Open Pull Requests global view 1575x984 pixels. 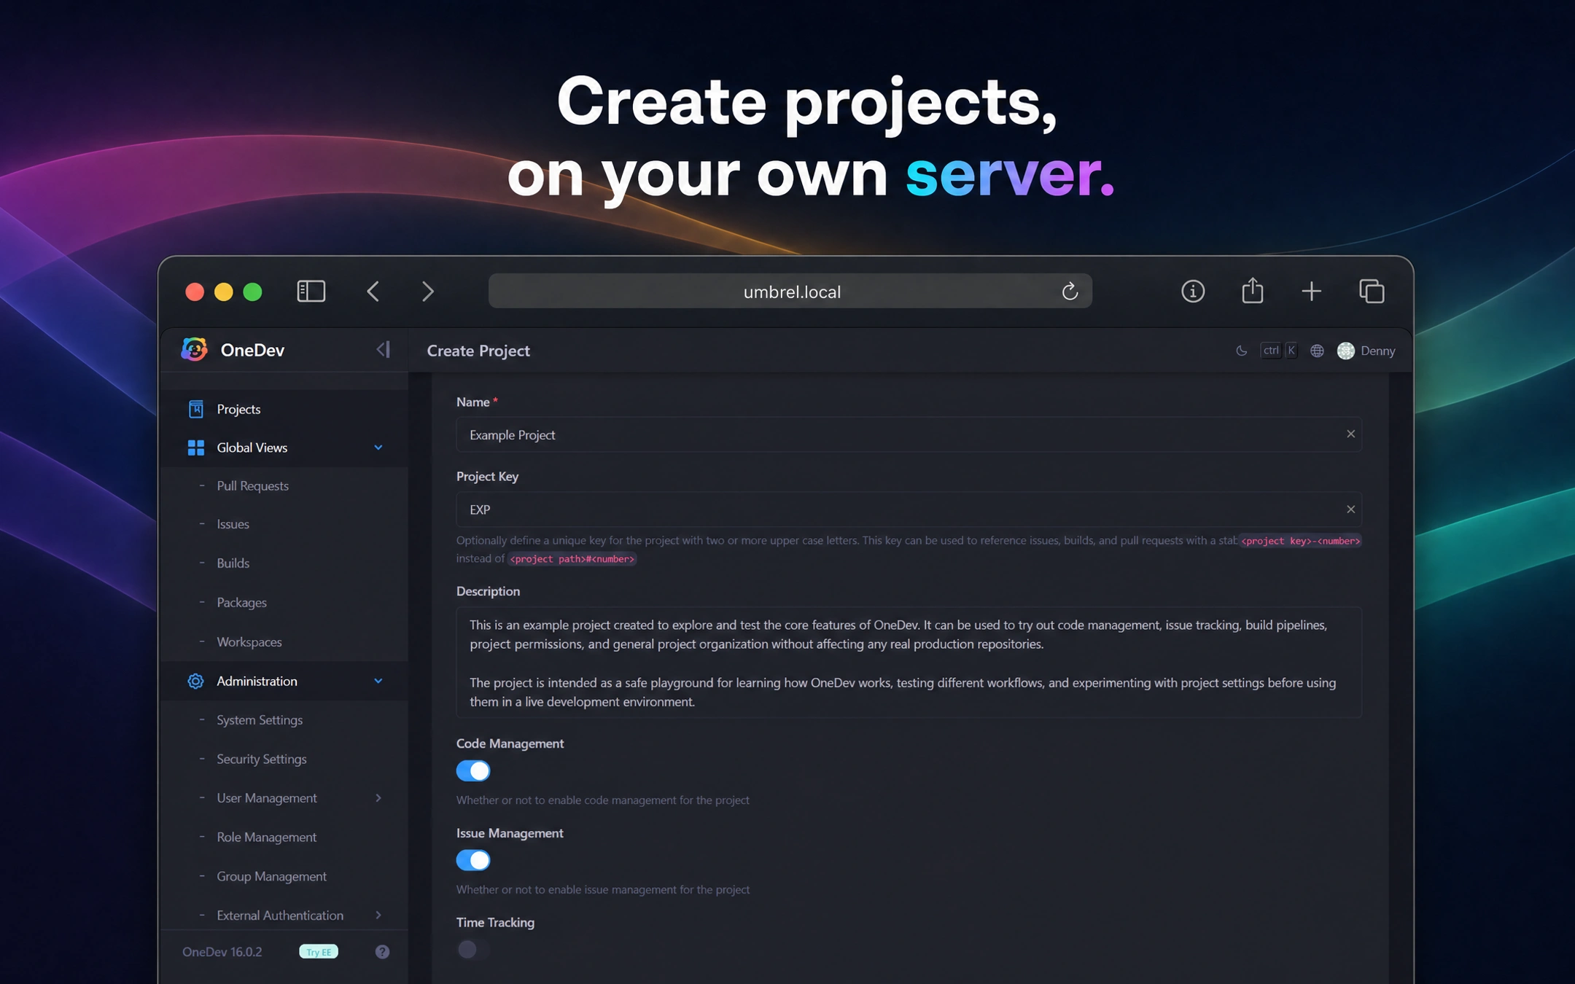252,485
